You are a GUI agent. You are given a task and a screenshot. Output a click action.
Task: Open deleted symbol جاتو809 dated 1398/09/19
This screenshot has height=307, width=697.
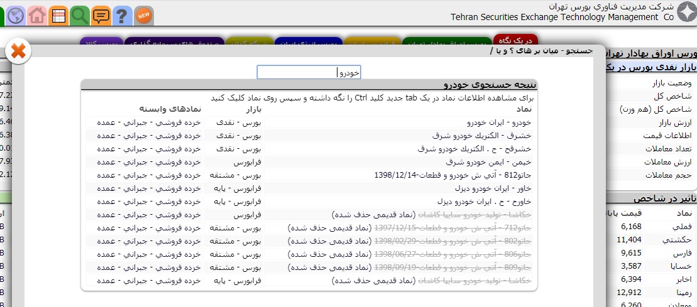(x=453, y=268)
